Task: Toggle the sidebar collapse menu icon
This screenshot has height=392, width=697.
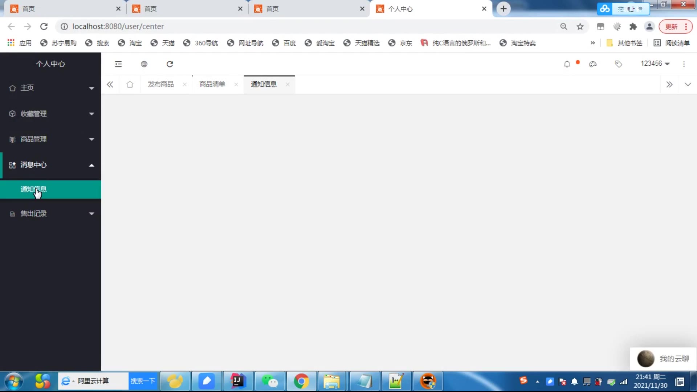Action: [118, 64]
